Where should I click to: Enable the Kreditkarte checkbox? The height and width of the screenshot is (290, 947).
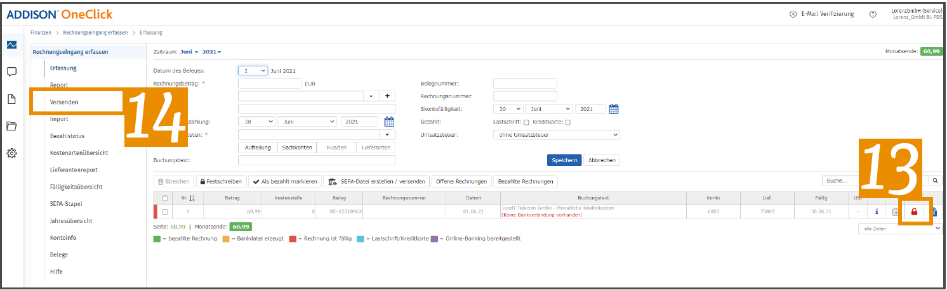(x=568, y=122)
